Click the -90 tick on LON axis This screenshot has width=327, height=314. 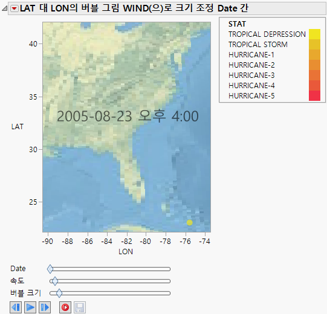[48, 242]
